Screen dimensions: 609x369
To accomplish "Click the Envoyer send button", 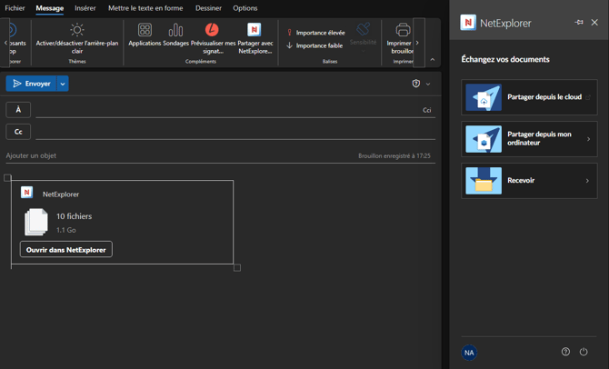I will tap(32, 84).
